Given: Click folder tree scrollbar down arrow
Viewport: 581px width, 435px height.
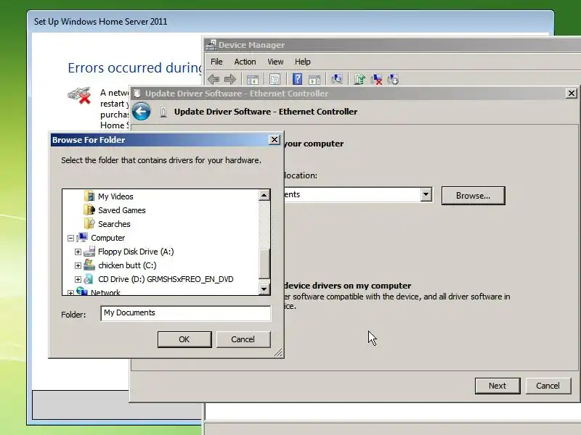Looking at the screenshot, I should (x=264, y=289).
